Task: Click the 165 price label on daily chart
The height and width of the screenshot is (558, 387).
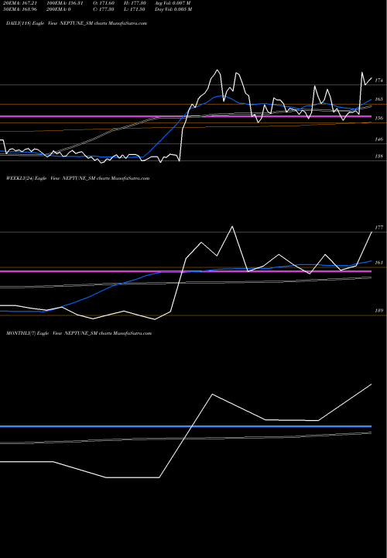Action: coord(379,99)
